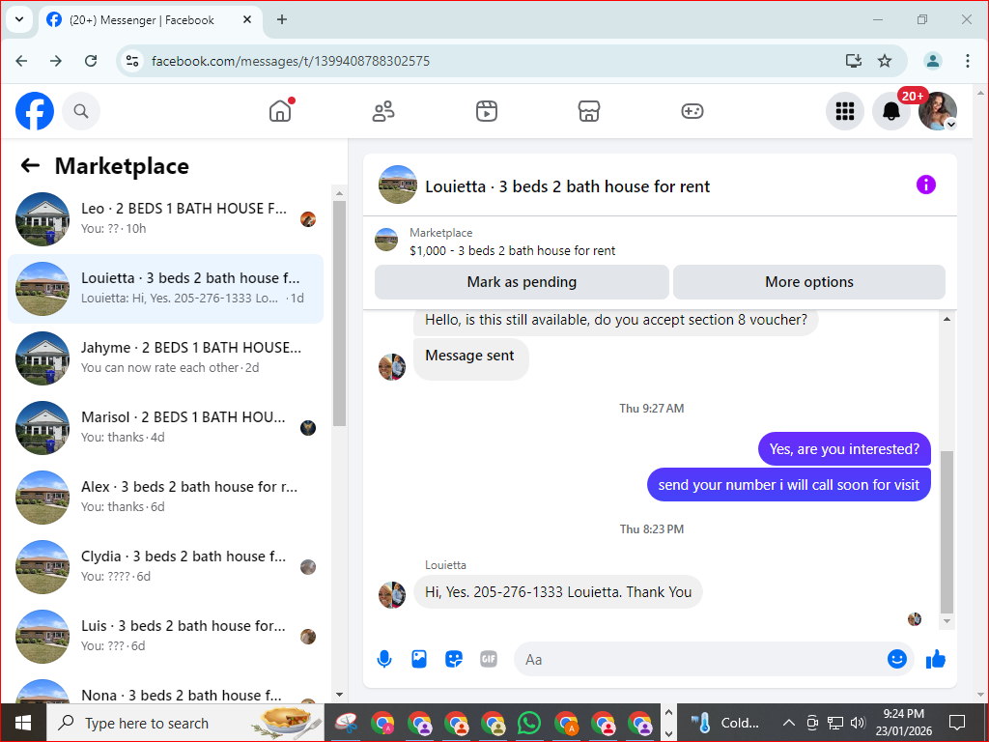This screenshot has height=742, width=989.
Task: Open the purple conversation information icon
Action: [926, 185]
